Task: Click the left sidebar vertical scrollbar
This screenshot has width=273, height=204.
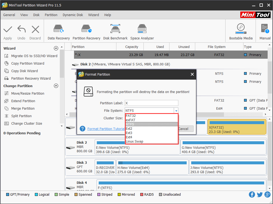Action: point(62,64)
